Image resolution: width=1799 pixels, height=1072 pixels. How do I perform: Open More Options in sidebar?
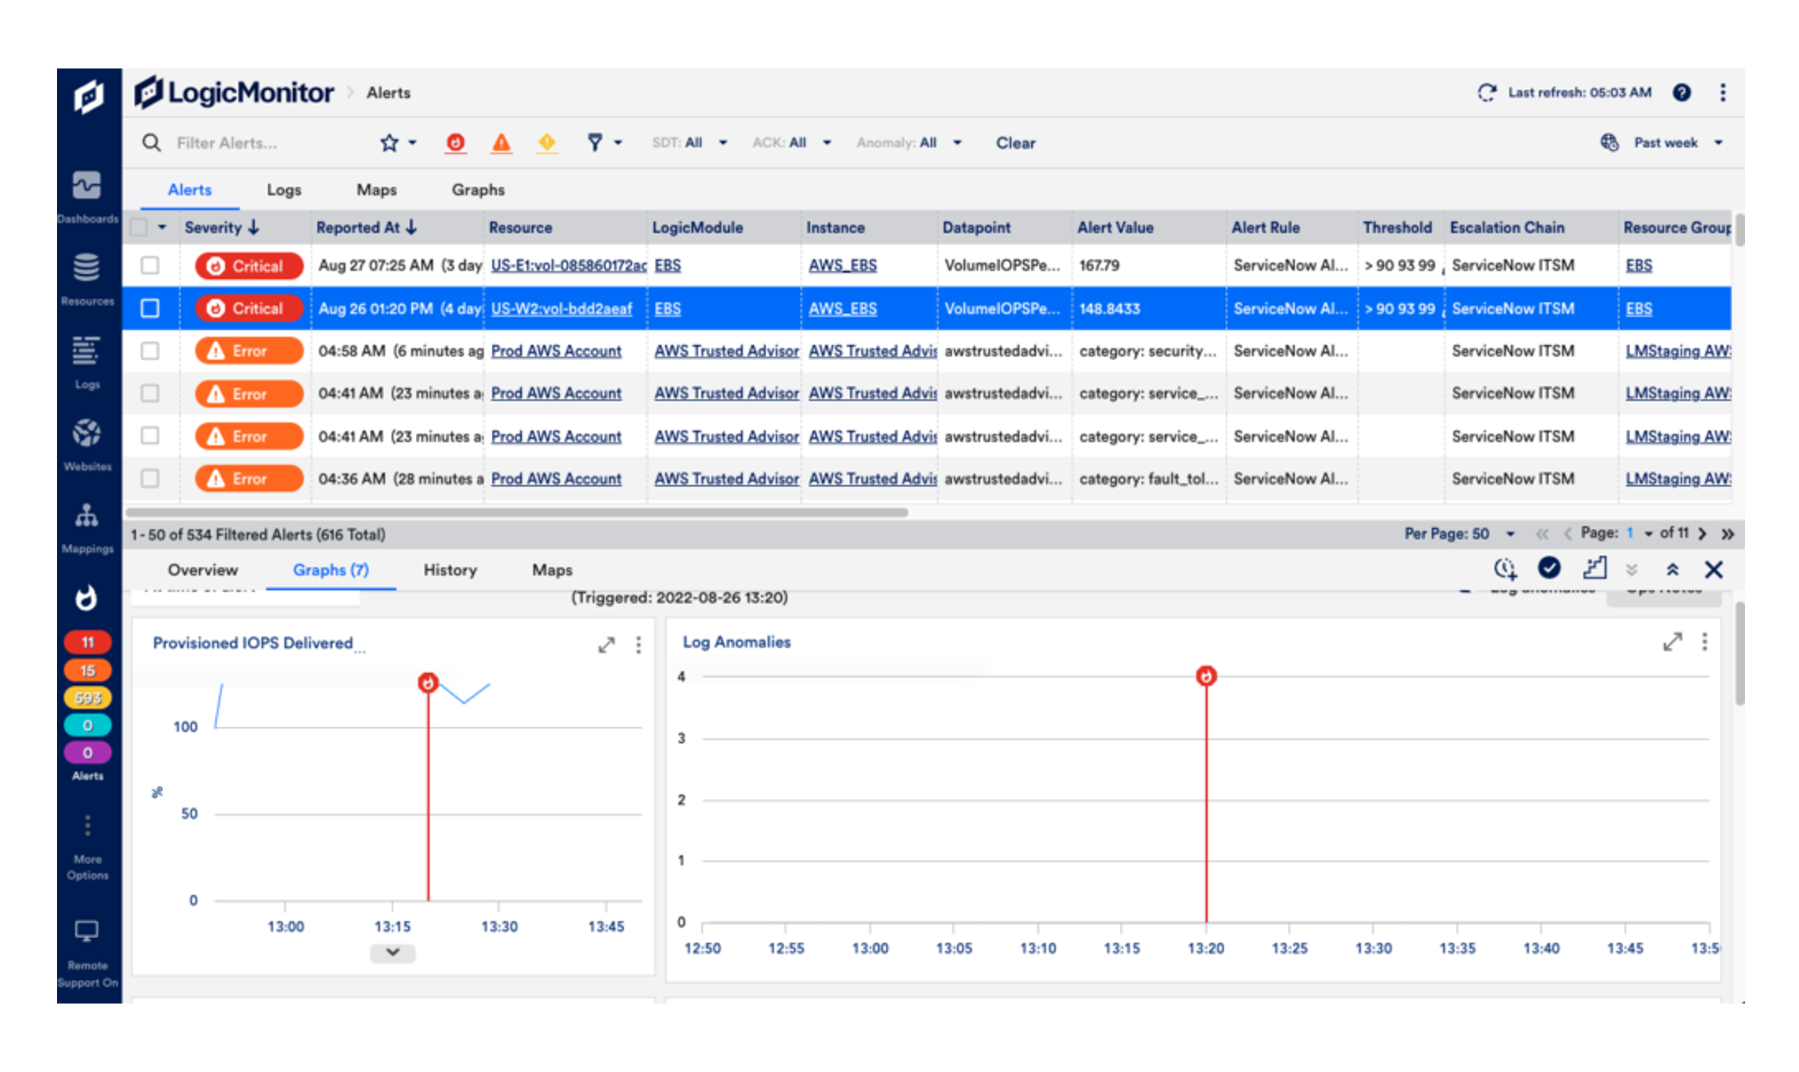(x=88, y=845)
